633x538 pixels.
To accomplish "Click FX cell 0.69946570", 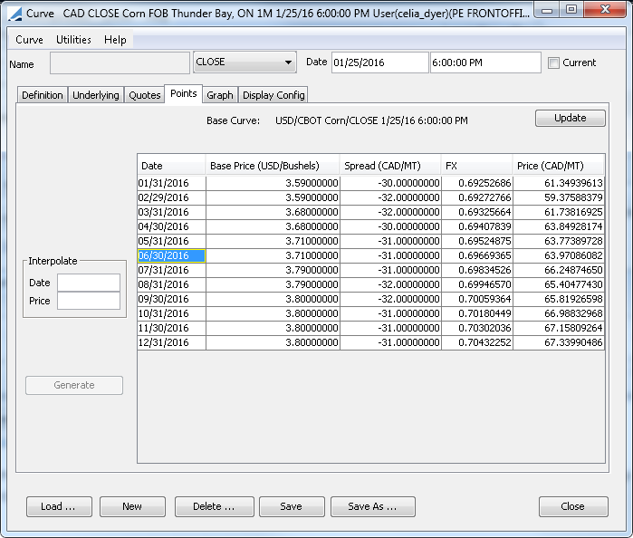I will click(x=476, y=284).
